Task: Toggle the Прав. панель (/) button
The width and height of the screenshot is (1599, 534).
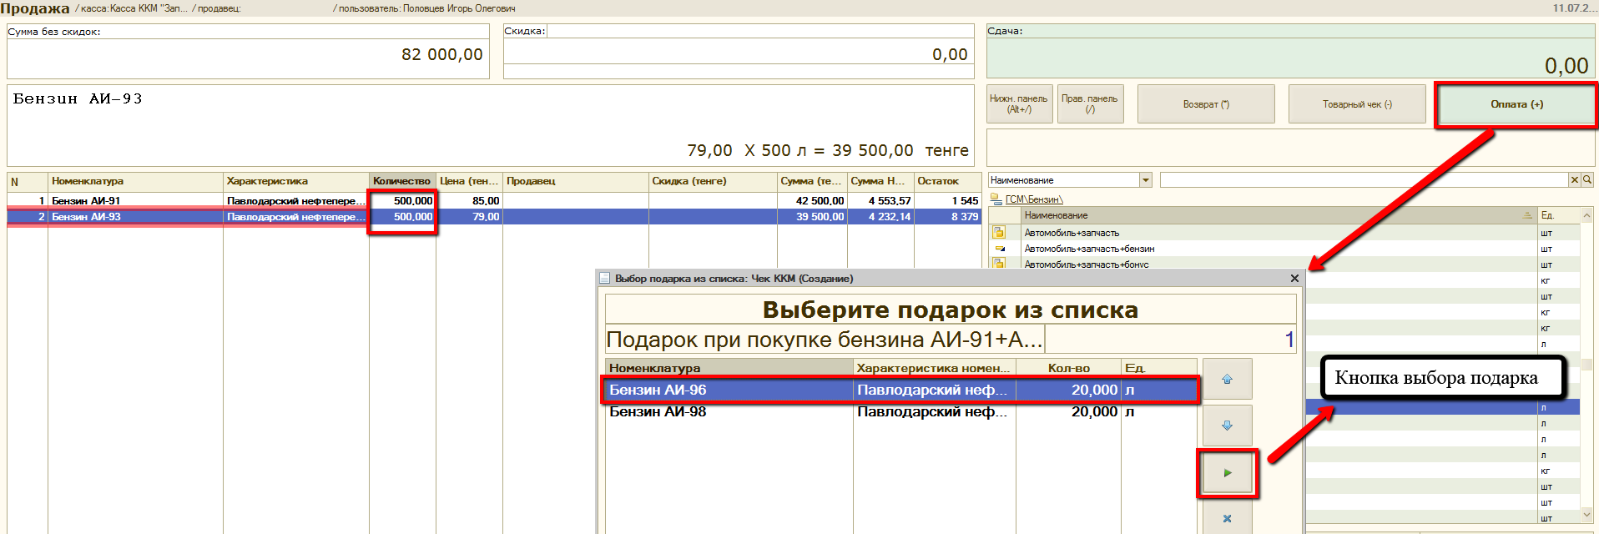Action: (x=1089, y=104)
